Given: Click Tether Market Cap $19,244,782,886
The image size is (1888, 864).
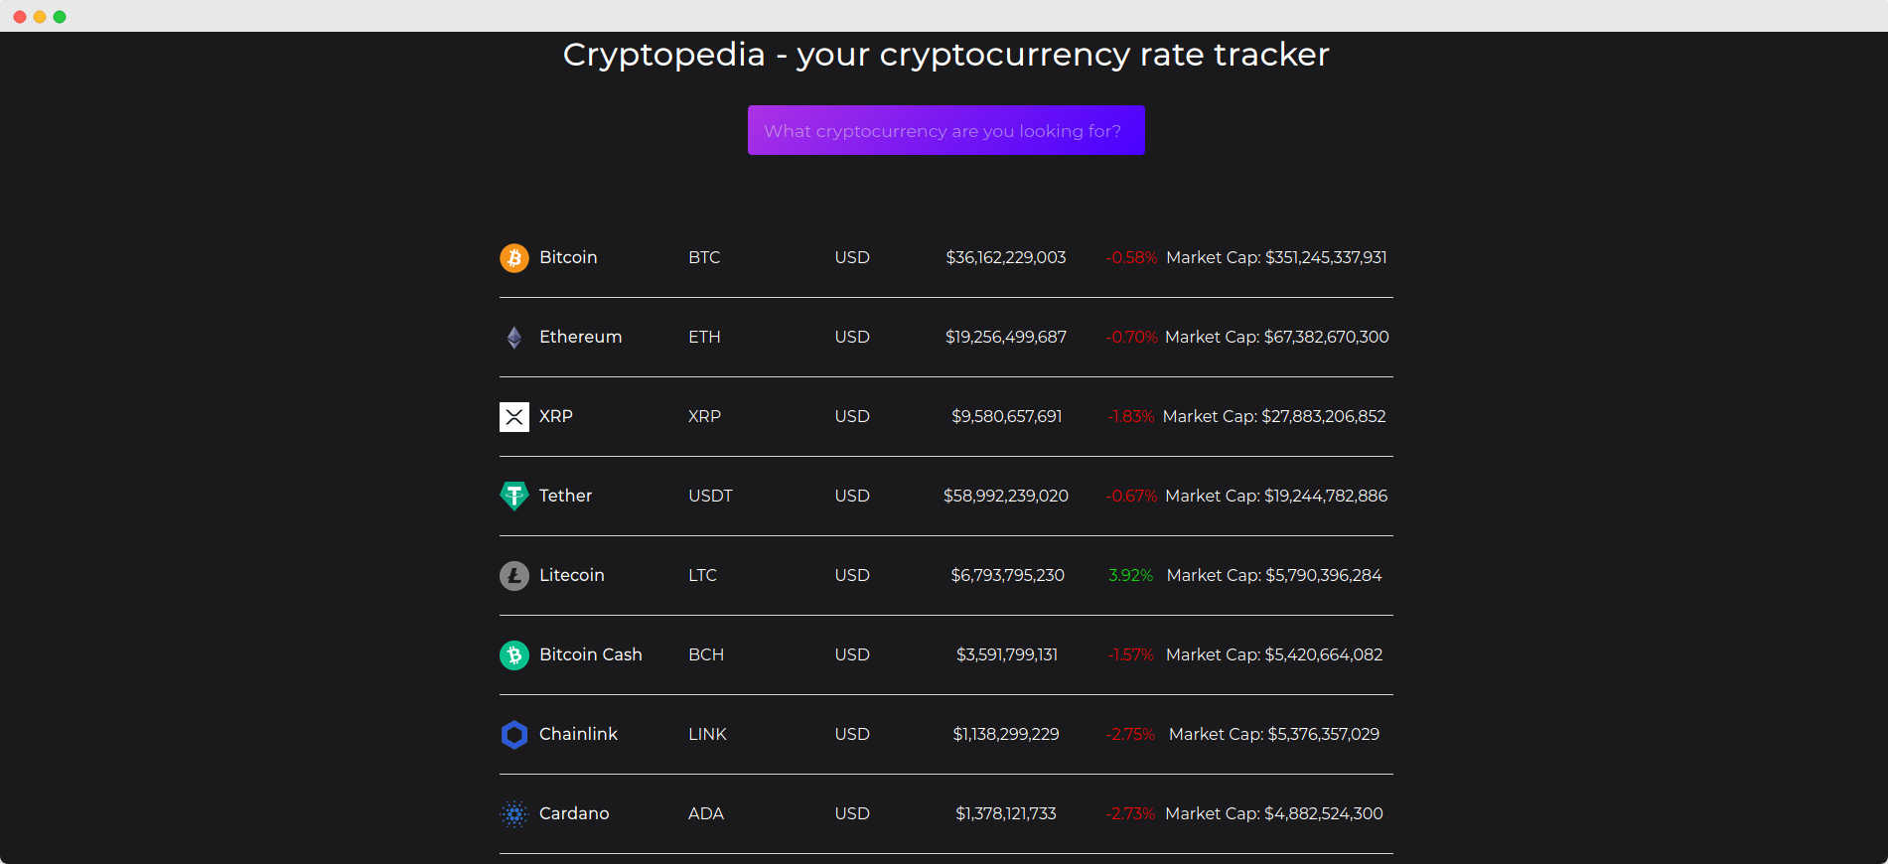Looking at the screenshot, I should [x=1276, y=496].
